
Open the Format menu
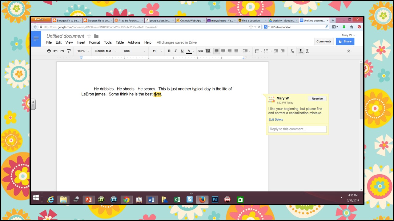coord(94,42)
